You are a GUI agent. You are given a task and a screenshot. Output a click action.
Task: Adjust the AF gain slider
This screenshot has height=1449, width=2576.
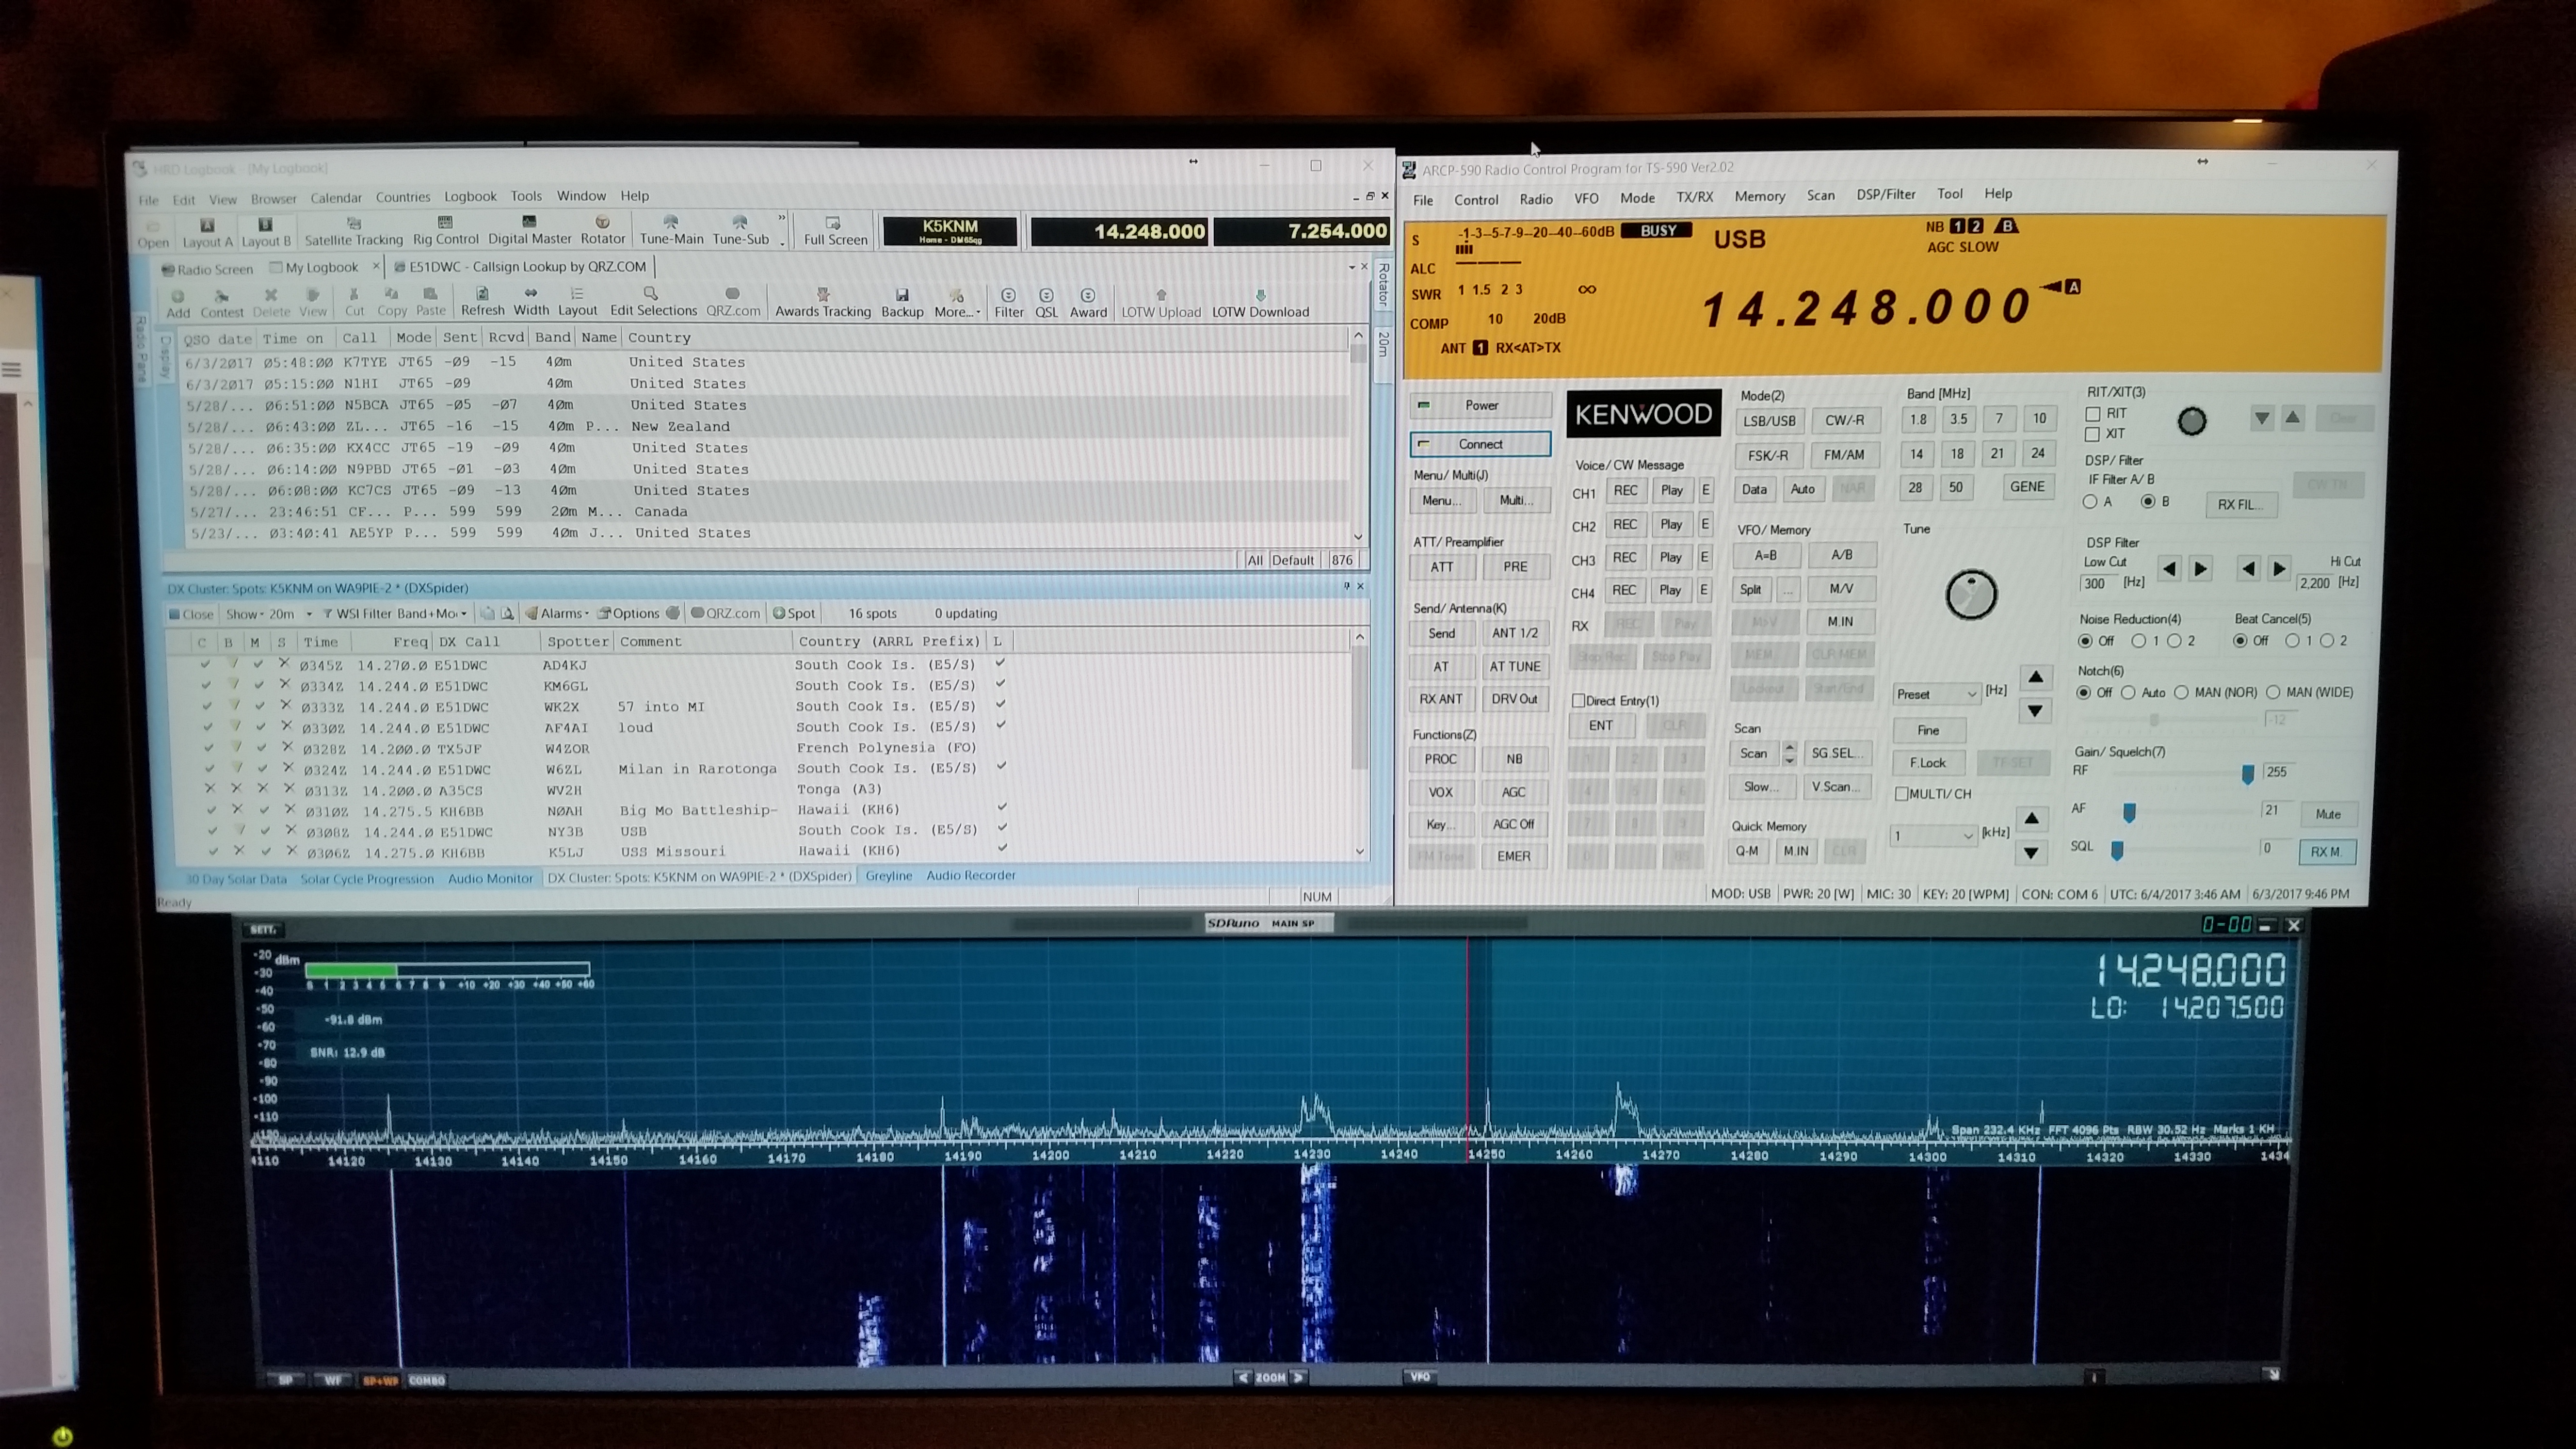coord(2129,813)
